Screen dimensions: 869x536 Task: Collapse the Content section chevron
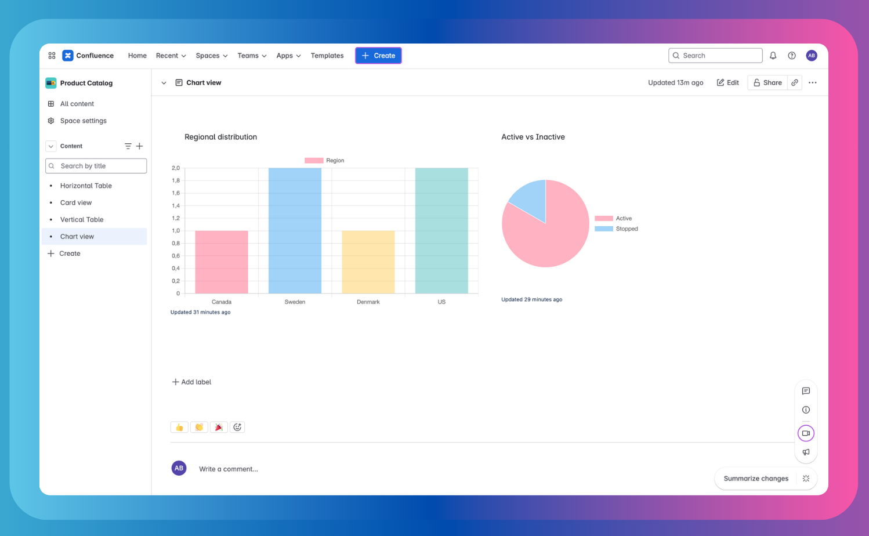tap(50, 146)
